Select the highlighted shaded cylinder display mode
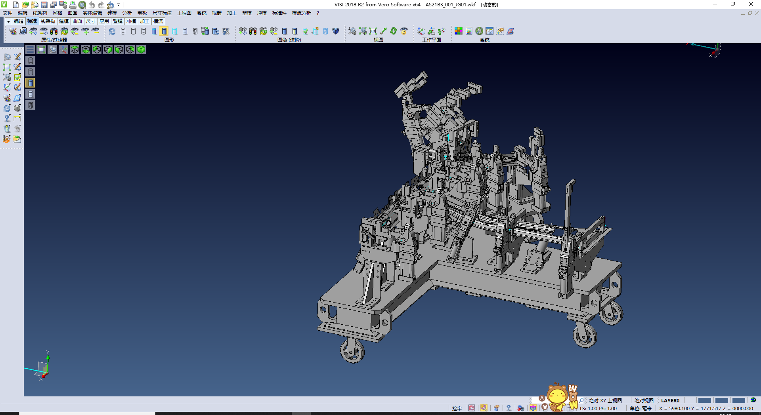Viewport: 761px width, 415px height. (x=164, y=31)
